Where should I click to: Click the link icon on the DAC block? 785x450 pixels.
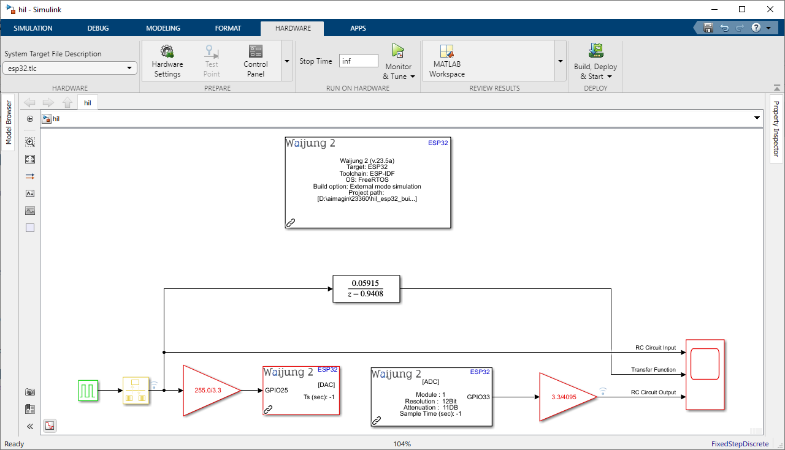pyautogui.click(x=268, y=410)
